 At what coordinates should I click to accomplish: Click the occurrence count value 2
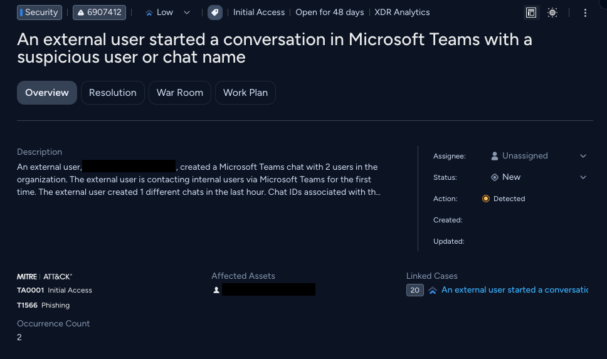coord(19,337)
